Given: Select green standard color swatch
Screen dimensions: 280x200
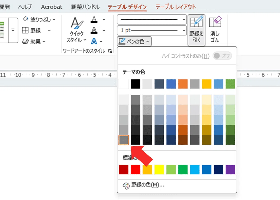Looking at the screenshot, I should [183, 170].
